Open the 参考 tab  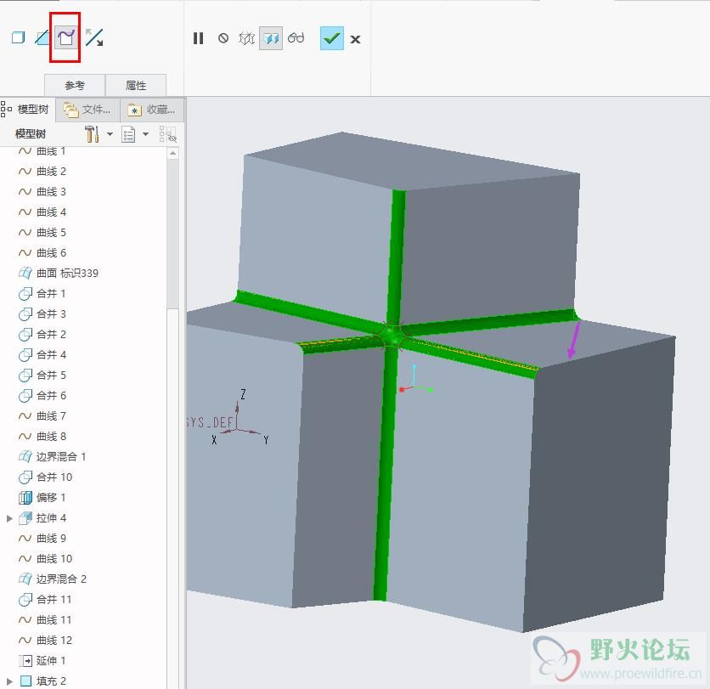click(75, 85)
